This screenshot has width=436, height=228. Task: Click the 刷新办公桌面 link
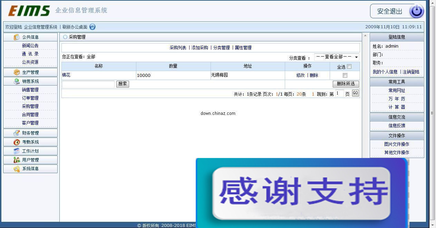(75, 27)
